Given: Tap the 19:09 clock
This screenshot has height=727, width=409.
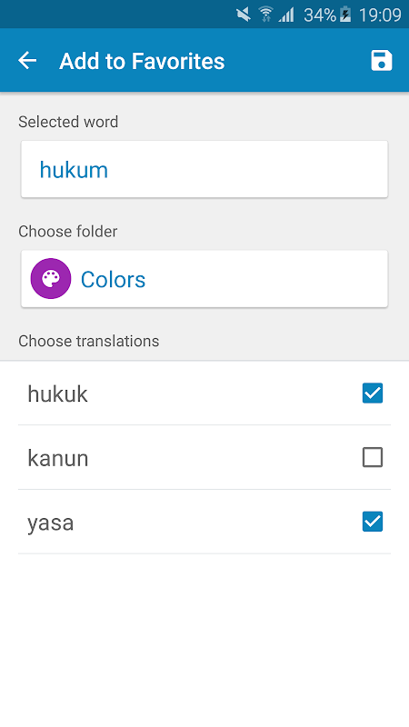Looking at the screenshot, I should [x=380, y=15].
